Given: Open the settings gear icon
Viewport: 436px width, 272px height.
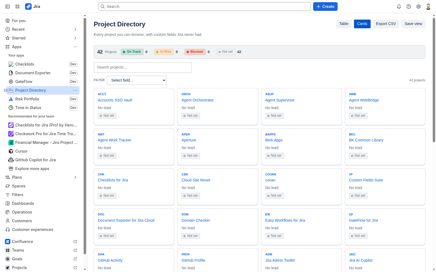Looking at the screenshot, I should pos(419,7).
